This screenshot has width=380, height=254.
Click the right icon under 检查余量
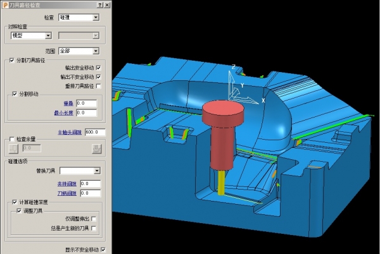(x=96, y=148)
